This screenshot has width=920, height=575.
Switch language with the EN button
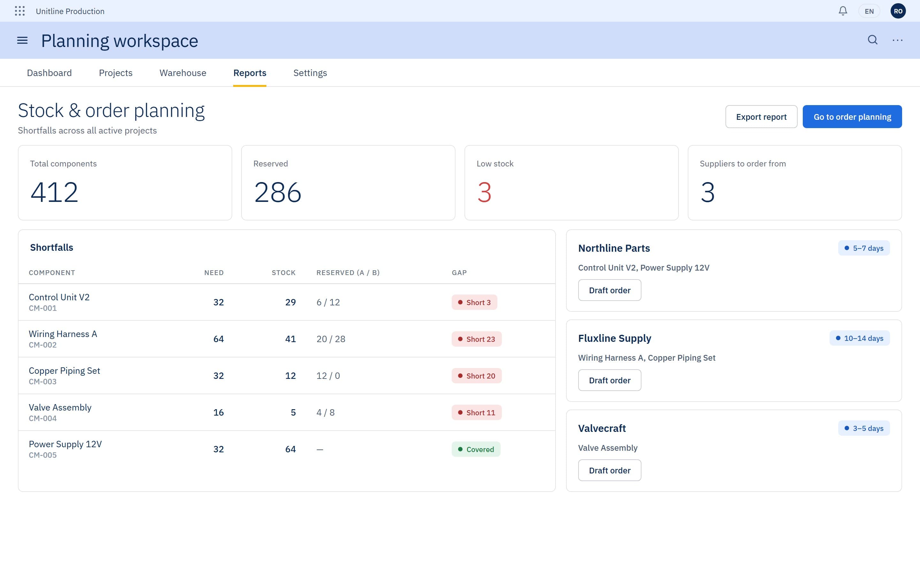pos(869,11)
